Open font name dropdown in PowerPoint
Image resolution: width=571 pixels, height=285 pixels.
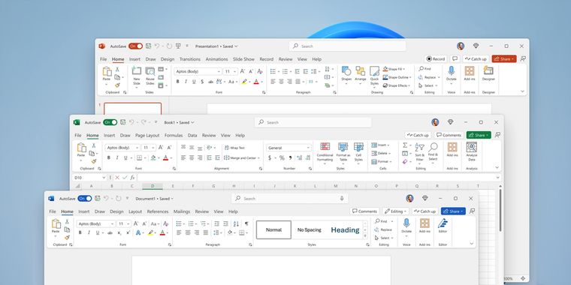point(219,71)
